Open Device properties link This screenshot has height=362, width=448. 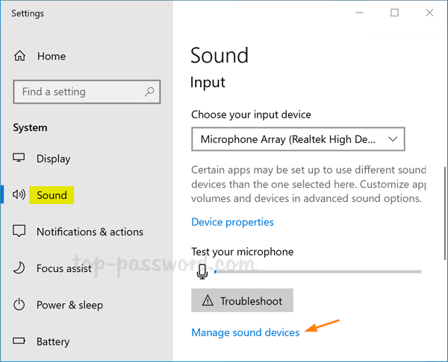coord(232,222)
